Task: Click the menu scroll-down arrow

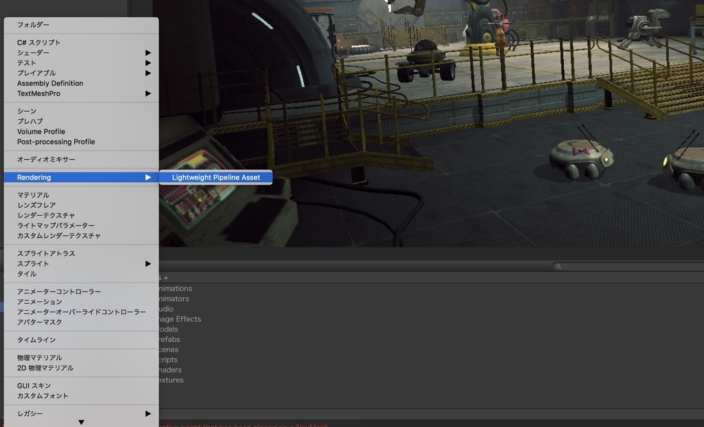Action: click(x=81, y=422)
